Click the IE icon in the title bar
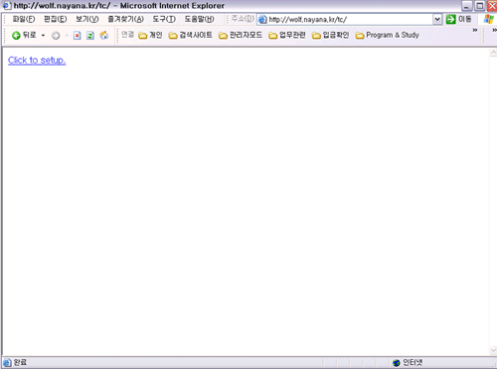Screen dimensions: 497x369 7,6
